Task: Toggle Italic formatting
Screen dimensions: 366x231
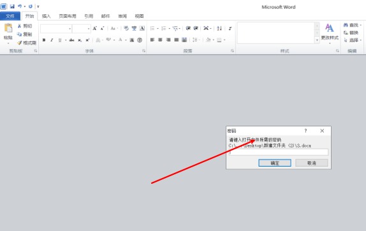Action: tap(52, 40)
